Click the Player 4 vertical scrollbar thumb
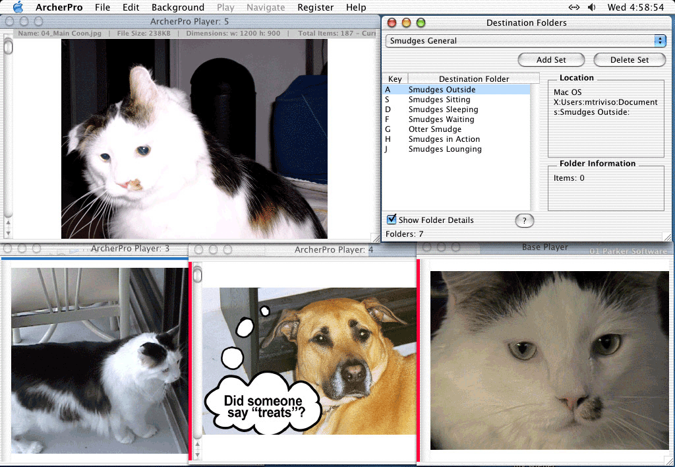Viewport: 675px width, 467px height. click(x=197, y=275)
